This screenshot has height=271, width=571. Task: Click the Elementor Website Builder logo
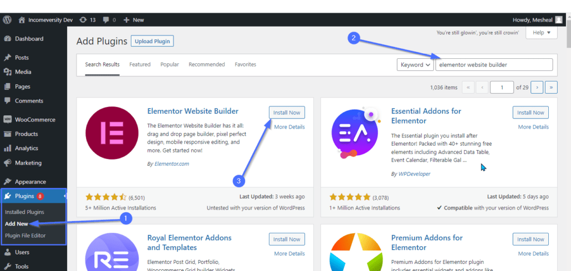click(112, 132)
